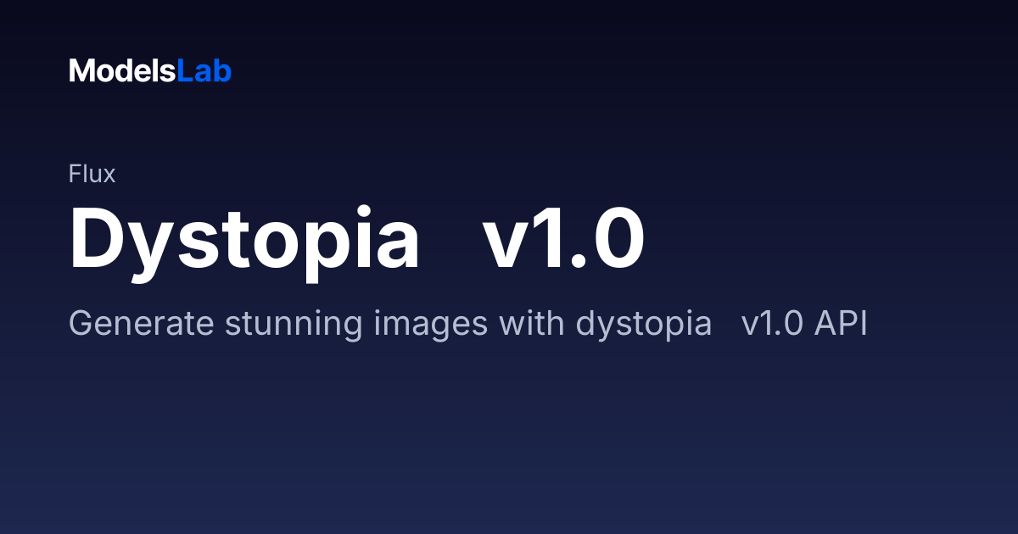Click the small "v1.0" in the subtitle
The width and height of the screenshot is (1018, 534).
coord(772,325)
